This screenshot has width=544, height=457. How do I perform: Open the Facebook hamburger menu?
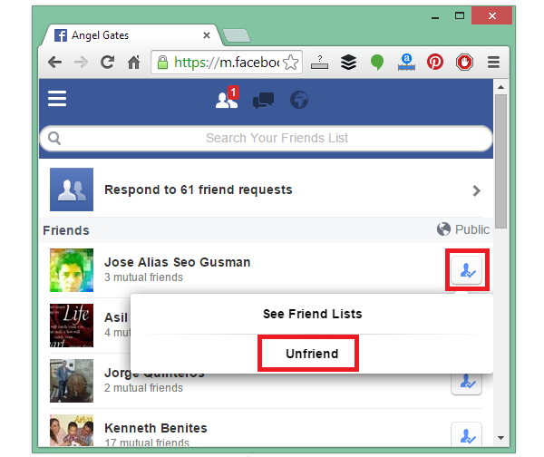tap(57, 99)
